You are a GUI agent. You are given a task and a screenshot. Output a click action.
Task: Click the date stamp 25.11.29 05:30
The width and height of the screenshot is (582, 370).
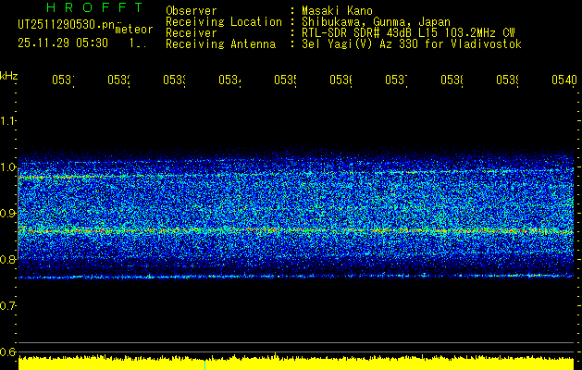click(63, 43)
